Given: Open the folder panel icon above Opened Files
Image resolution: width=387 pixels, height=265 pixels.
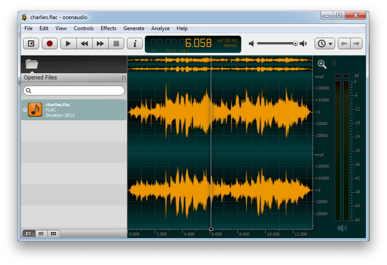Looking at the screenshot, I should click(x=31, y=63).
